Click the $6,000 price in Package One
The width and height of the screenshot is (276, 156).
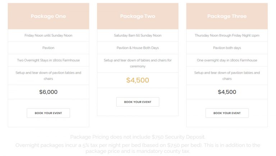(49, 92)
